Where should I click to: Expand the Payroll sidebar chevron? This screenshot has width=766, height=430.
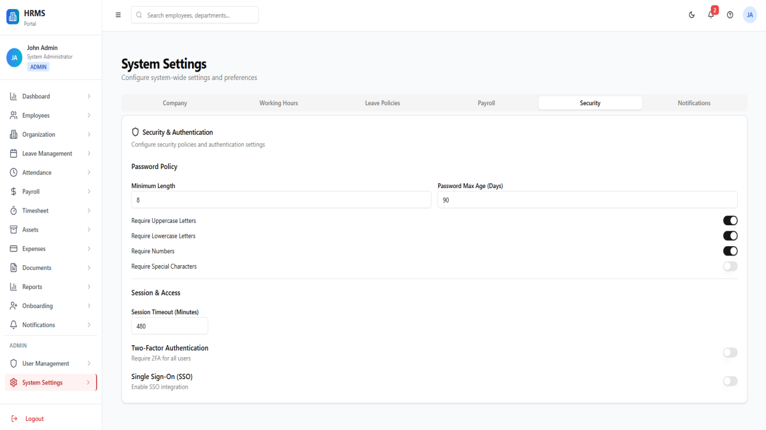(89, 192)
